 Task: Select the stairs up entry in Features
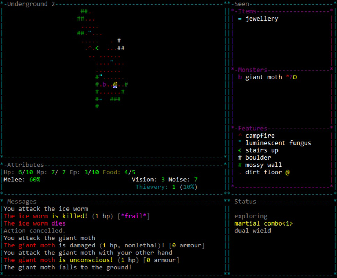click(258, 150)
